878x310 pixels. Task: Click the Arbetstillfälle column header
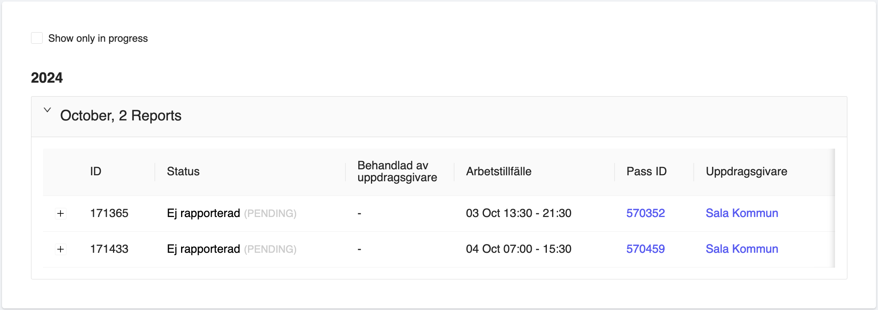pyautogui.click(x=498, y=172)
